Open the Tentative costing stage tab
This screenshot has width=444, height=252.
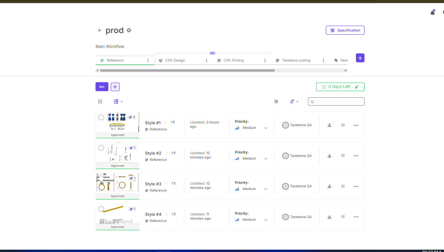296,60
